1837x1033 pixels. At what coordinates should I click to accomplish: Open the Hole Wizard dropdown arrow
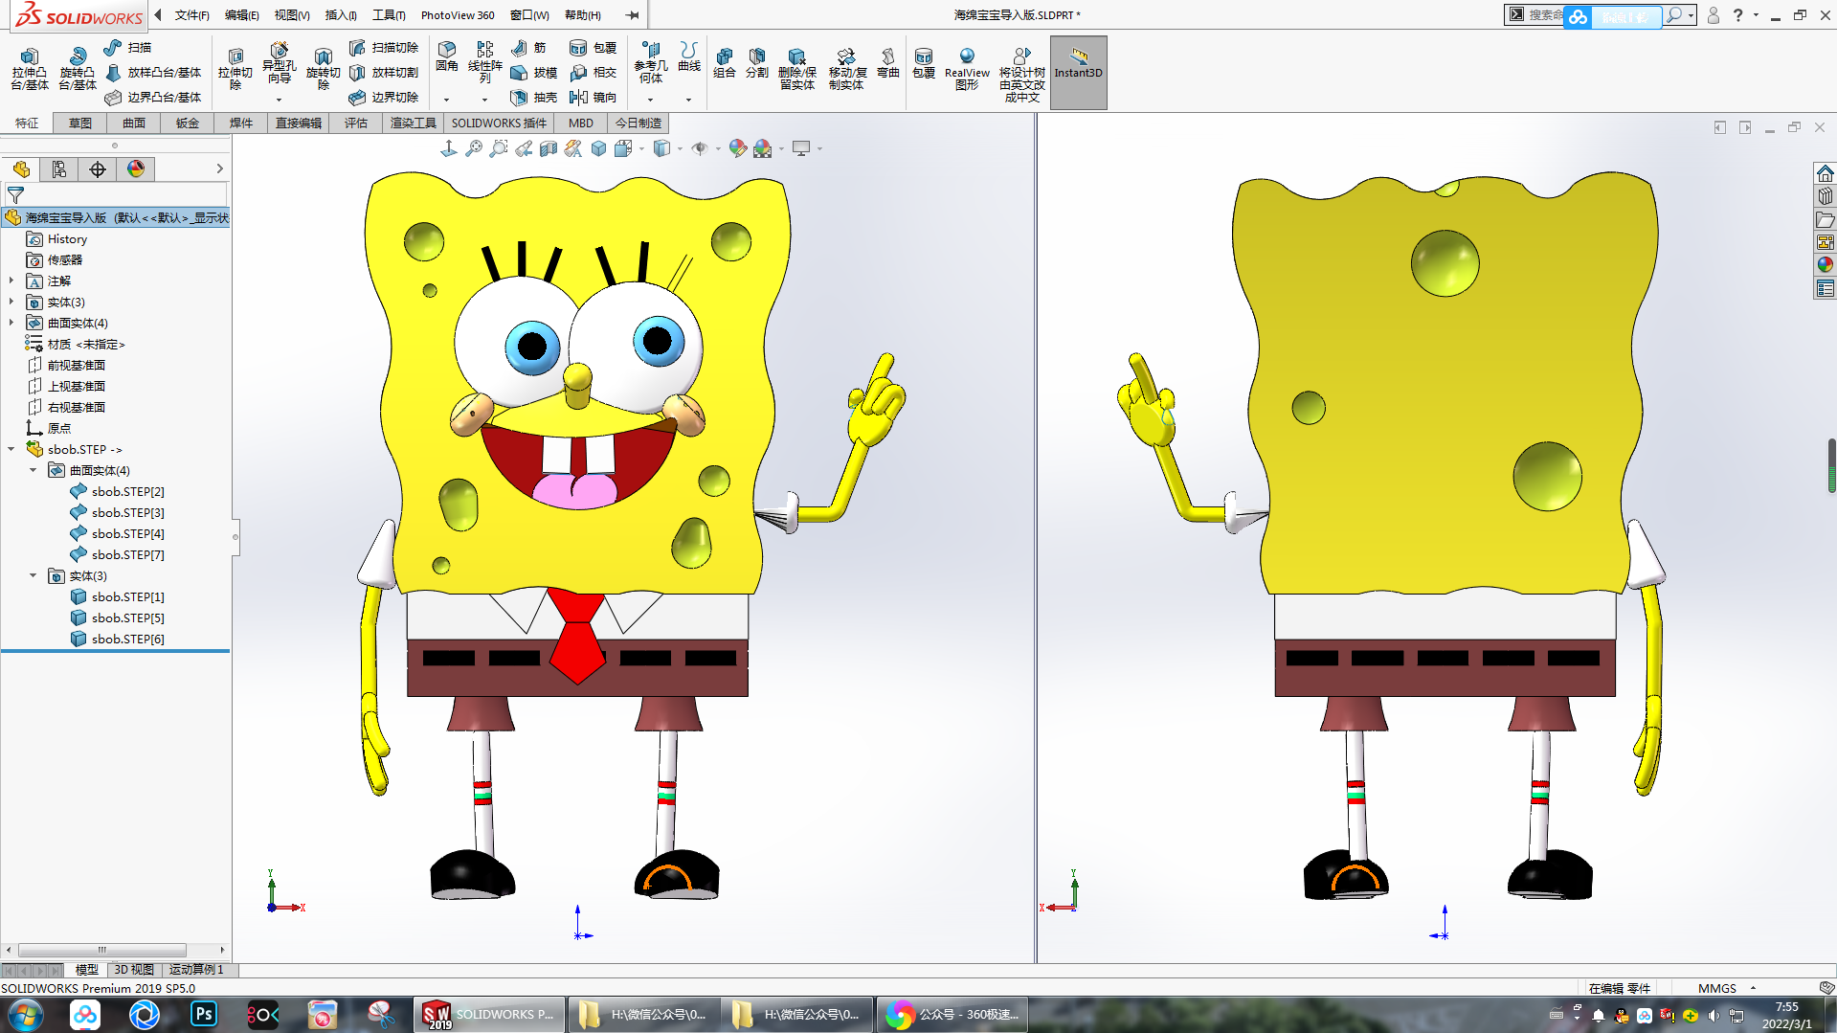click(x=279, y=100)
